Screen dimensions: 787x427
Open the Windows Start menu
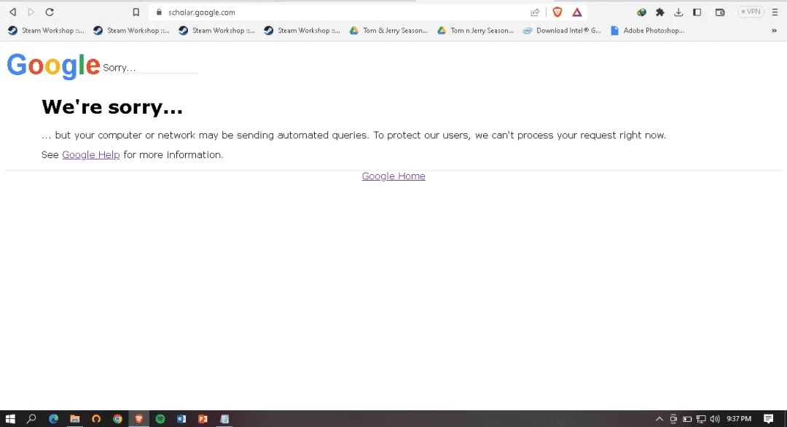pyautogui.click(x=10, y=419)
